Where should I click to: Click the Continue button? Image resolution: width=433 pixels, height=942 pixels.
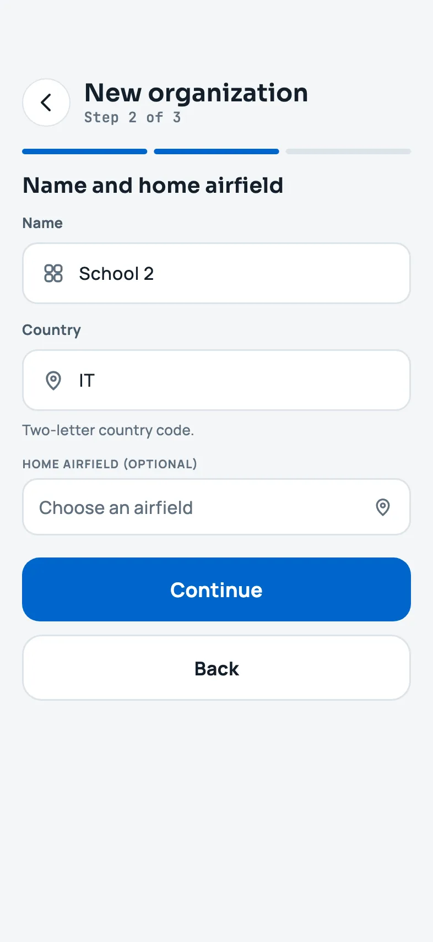click(x=216, y=589)
